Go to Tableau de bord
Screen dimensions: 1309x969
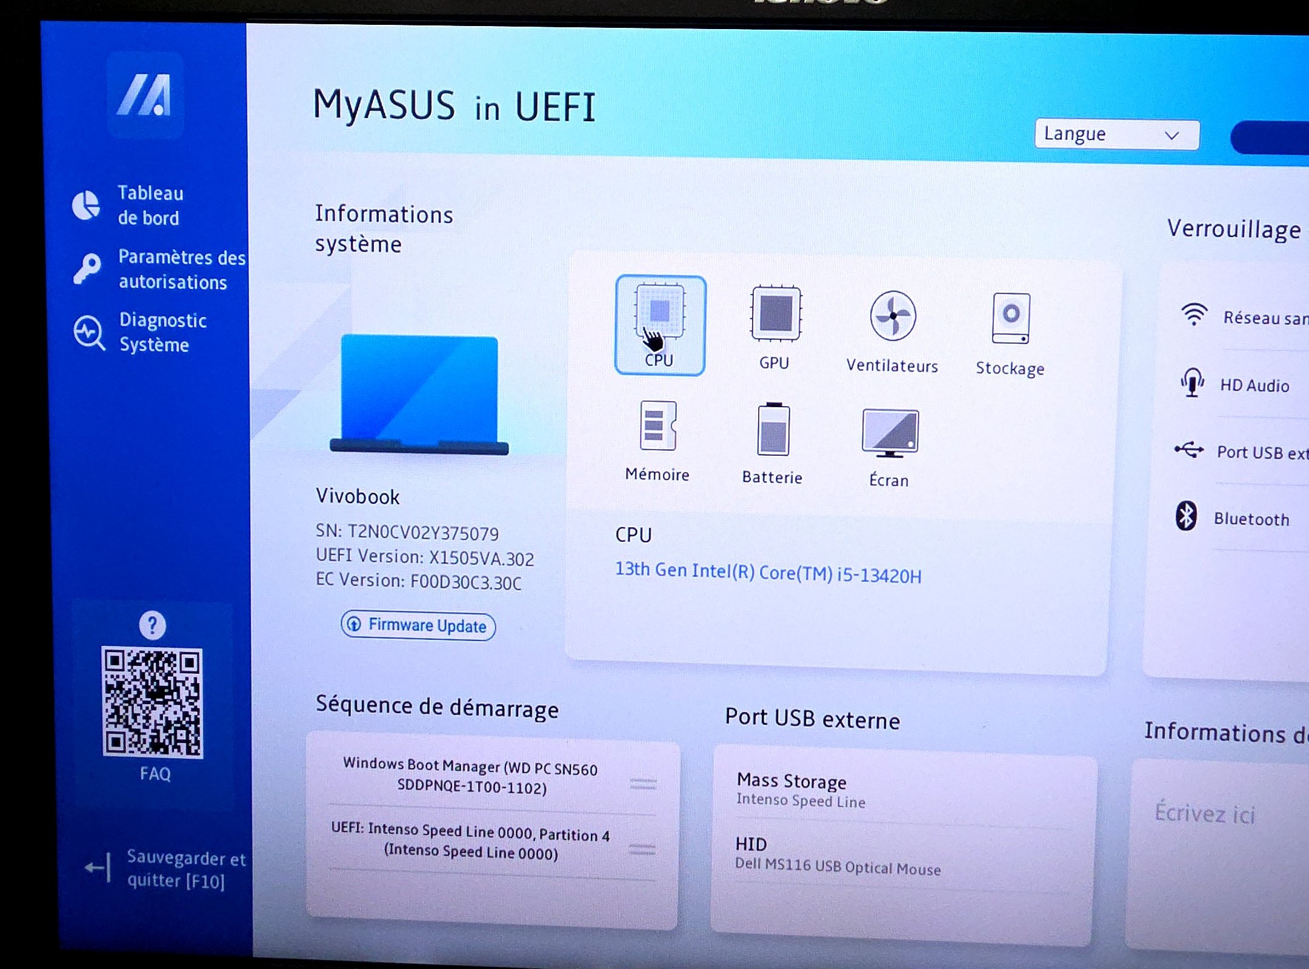[x=150, y=205]
